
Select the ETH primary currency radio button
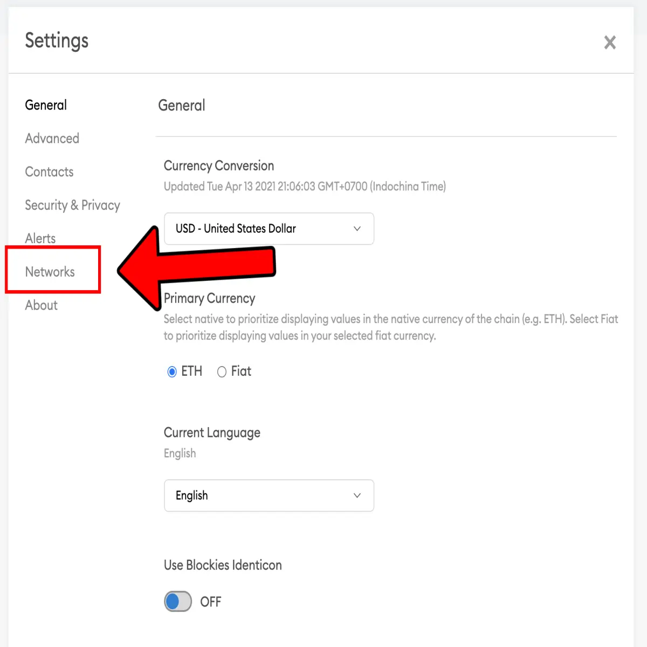click(x=172, y=372)
